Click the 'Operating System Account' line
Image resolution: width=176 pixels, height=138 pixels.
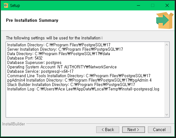coord(62,67)
